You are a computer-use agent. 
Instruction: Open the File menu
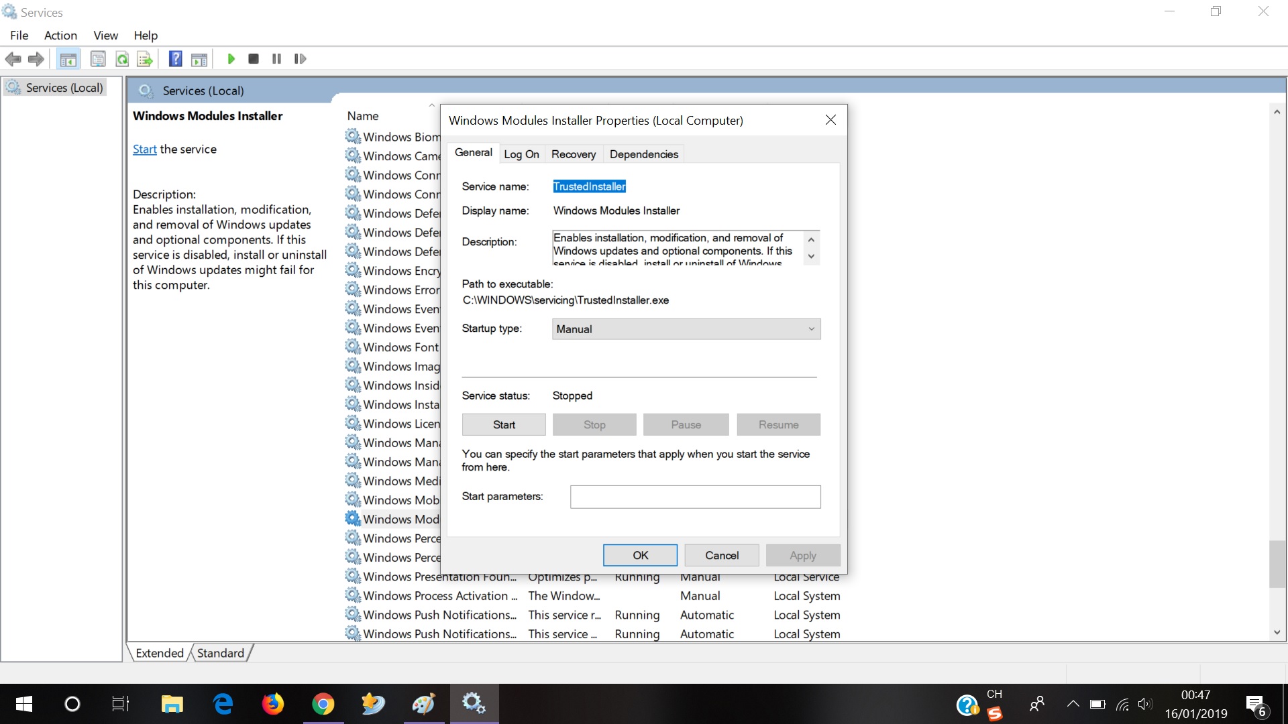click(19, 36)
